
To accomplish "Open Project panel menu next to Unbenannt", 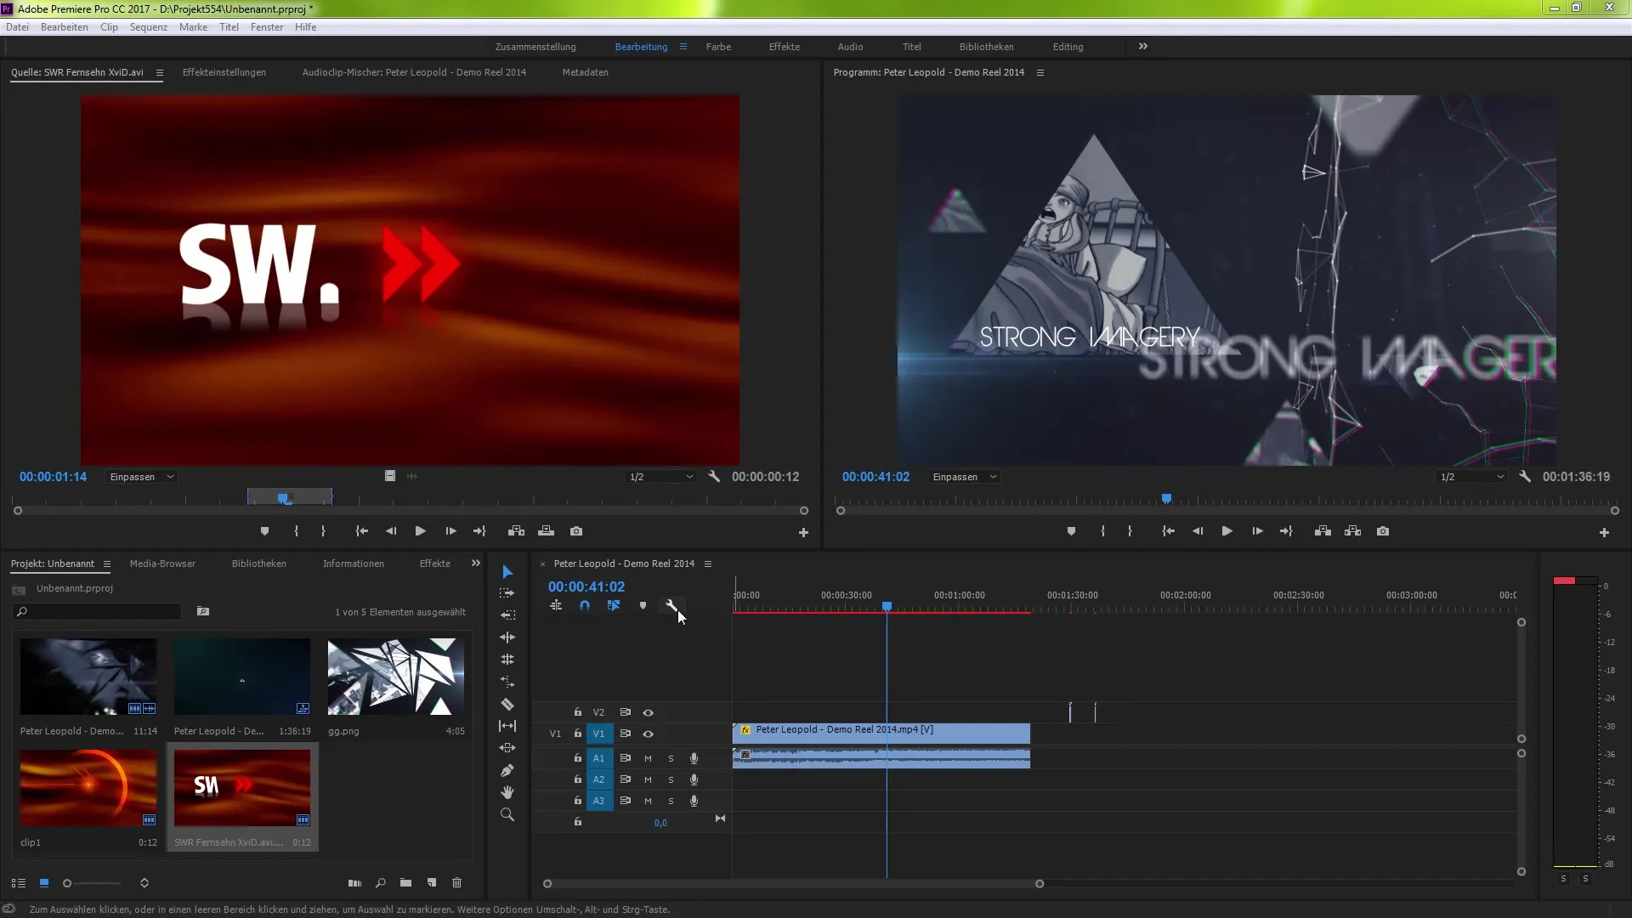I will coord(106,564).
